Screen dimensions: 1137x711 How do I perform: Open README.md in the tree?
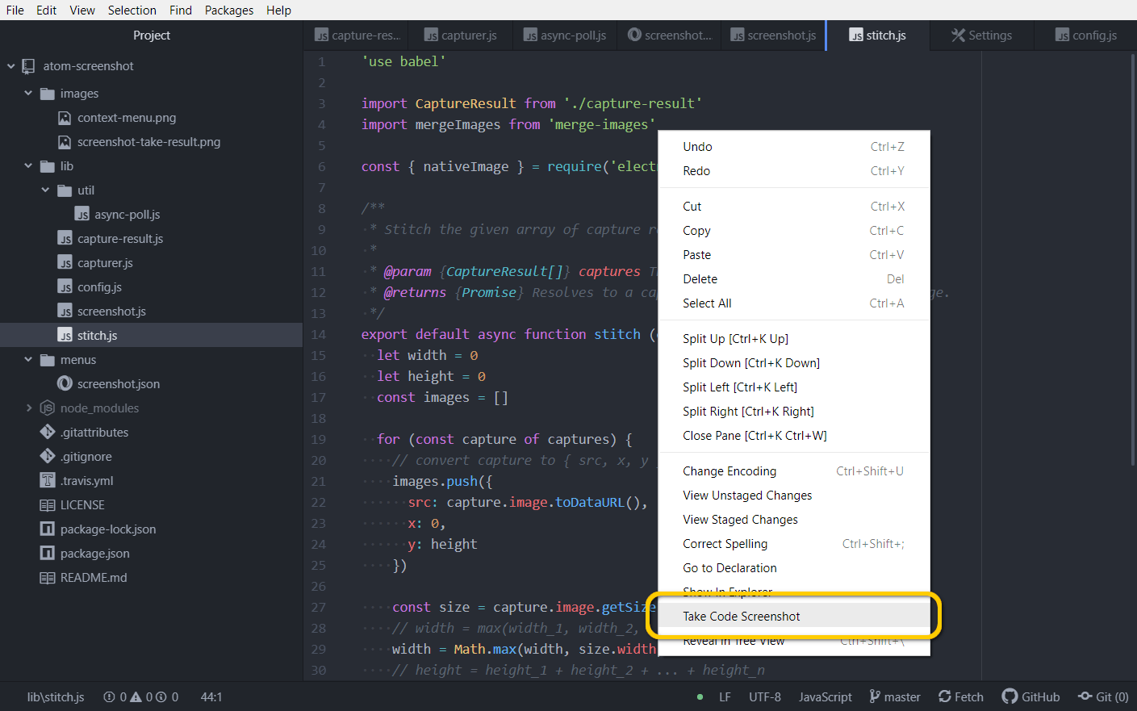click(x=94, y=578)
